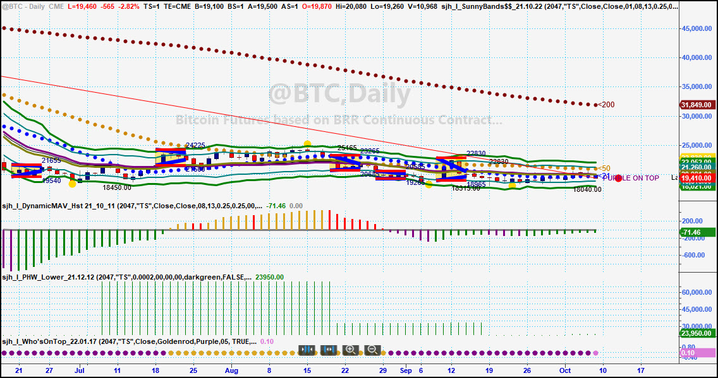Click the Oct date axis label
Viewport: 718px width, 378px height.
click(x=565, y=370)
